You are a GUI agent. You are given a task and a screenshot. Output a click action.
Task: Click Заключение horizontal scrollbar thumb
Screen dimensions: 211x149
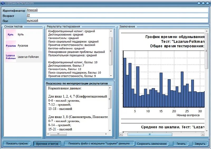[x=150, y=134]
